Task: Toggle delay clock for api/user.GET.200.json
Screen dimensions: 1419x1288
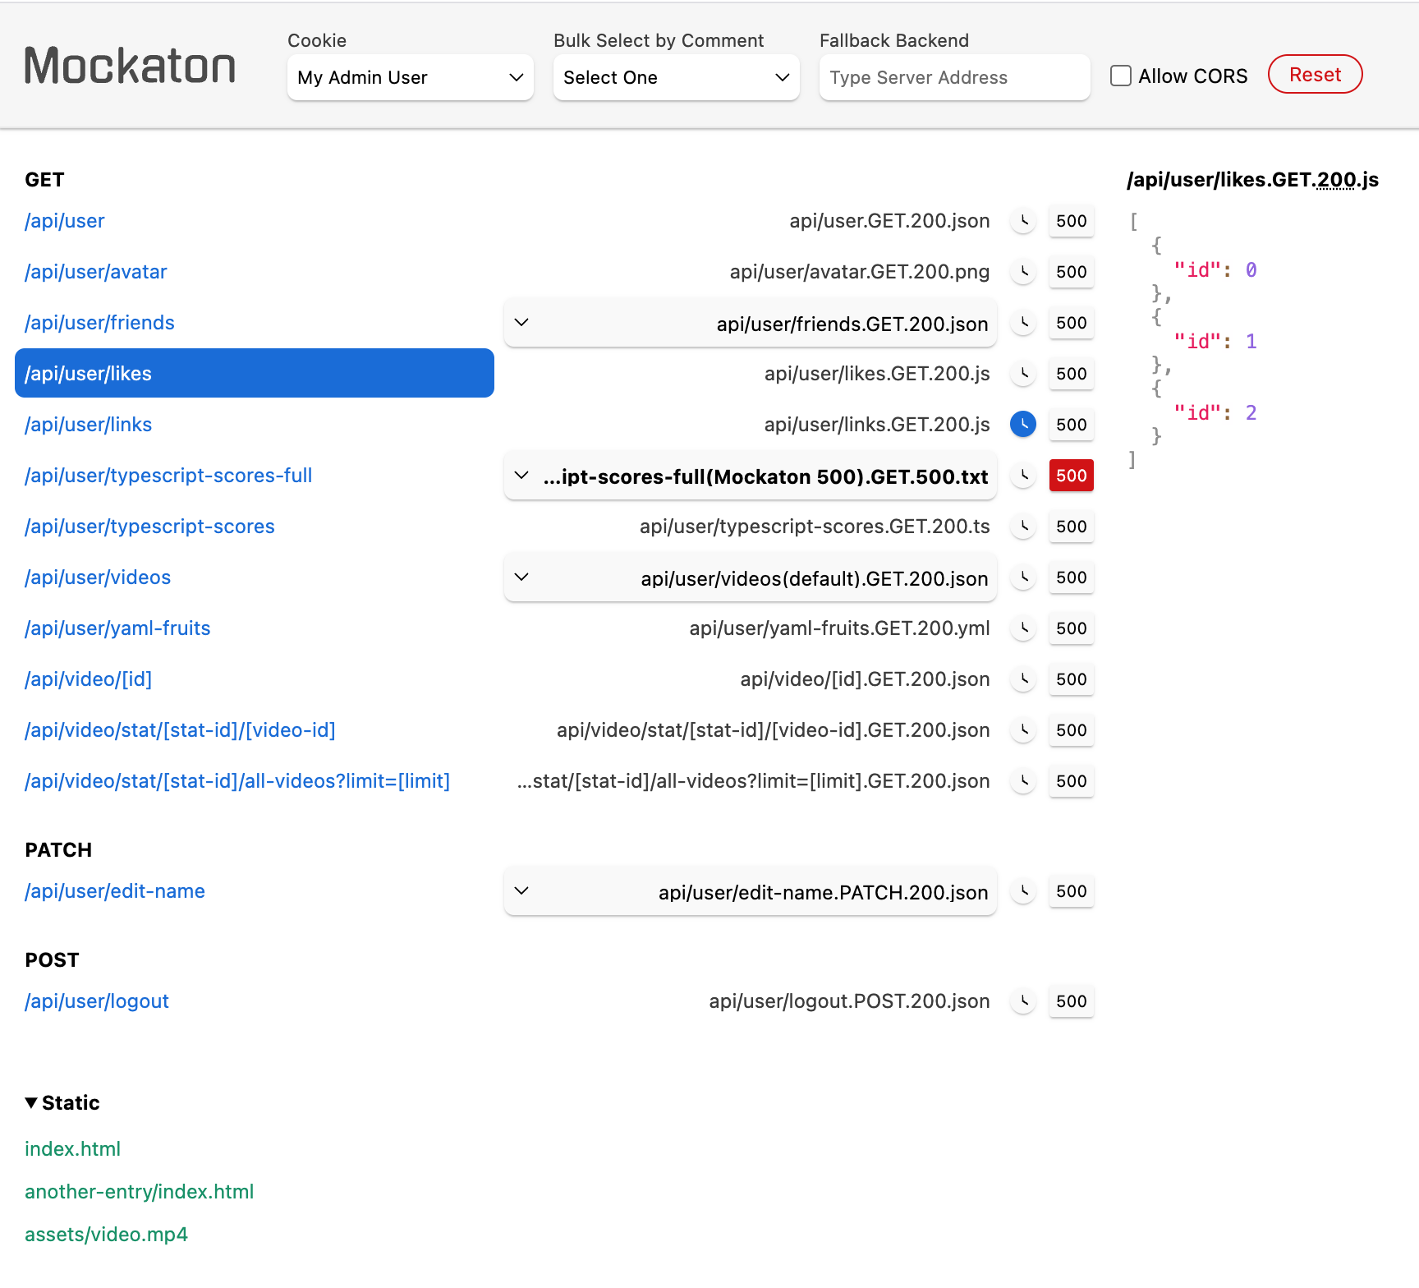Action: [x=1023, y=221]
